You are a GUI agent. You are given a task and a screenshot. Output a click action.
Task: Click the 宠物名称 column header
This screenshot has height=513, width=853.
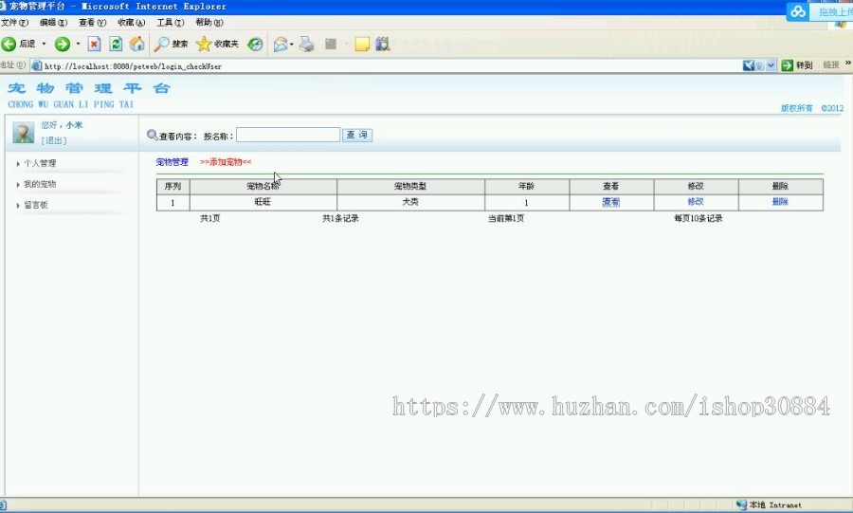click(263, 186)
